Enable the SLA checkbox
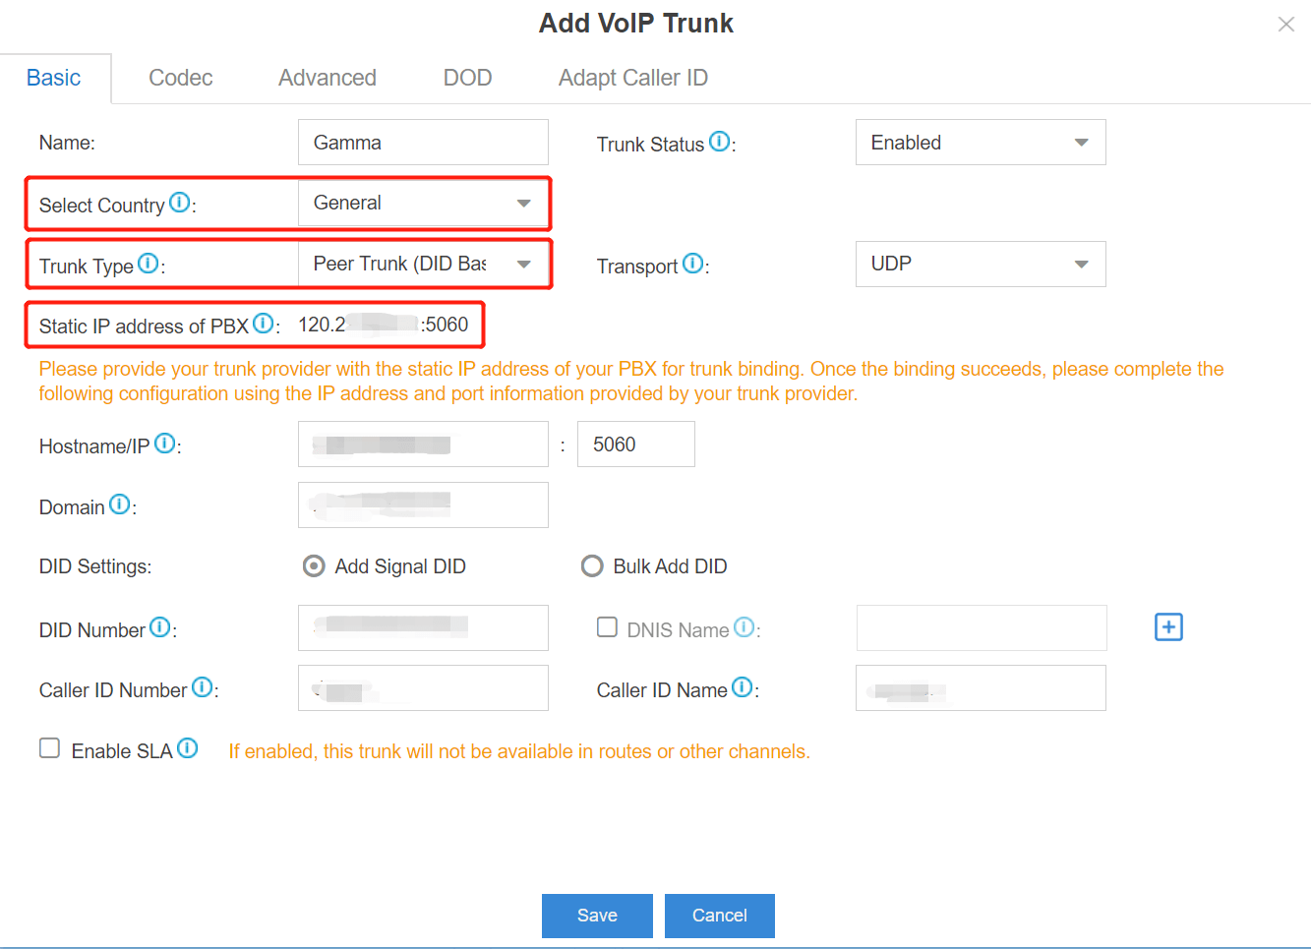This screenshot has width=1311, height=949. pos(49,747)
